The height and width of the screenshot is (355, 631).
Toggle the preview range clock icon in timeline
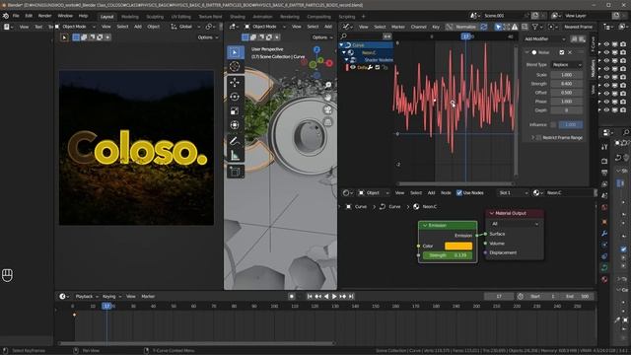[x=521, y=296]
